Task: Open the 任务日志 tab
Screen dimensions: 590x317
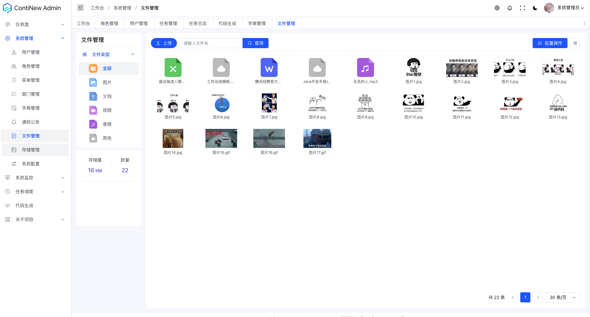Action: pos(198,23)
